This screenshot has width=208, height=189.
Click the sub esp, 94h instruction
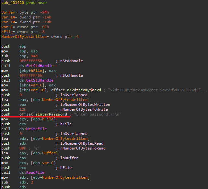pyautogui.click(x=19, y=56)
